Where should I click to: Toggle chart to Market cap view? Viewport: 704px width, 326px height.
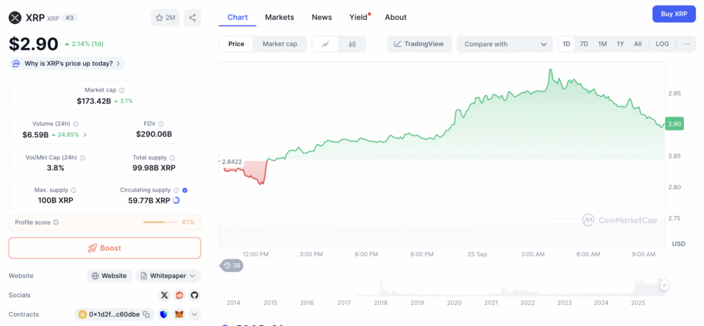click(x=280, y=44)
